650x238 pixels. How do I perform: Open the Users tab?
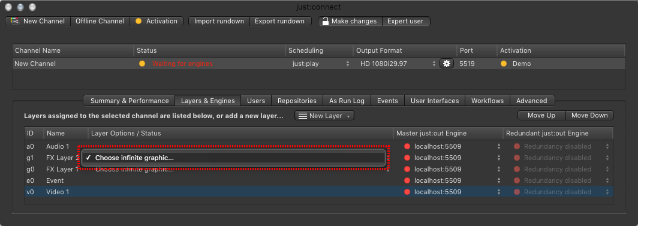256,101
